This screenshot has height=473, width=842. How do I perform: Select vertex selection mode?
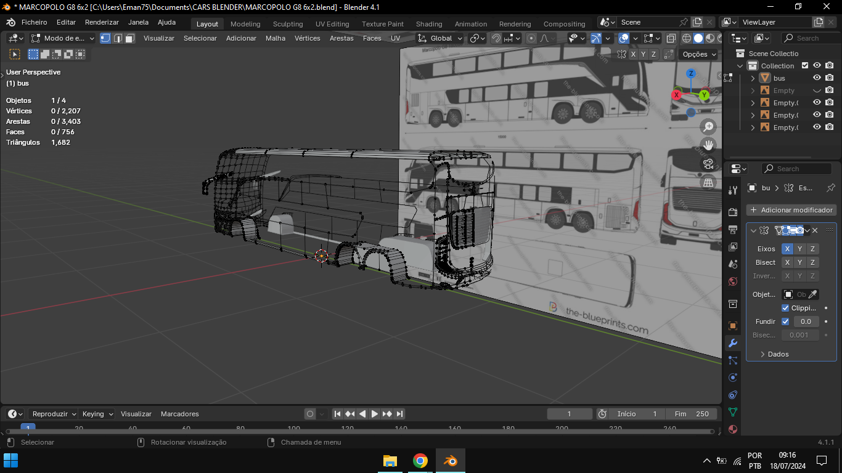[105, 38]
